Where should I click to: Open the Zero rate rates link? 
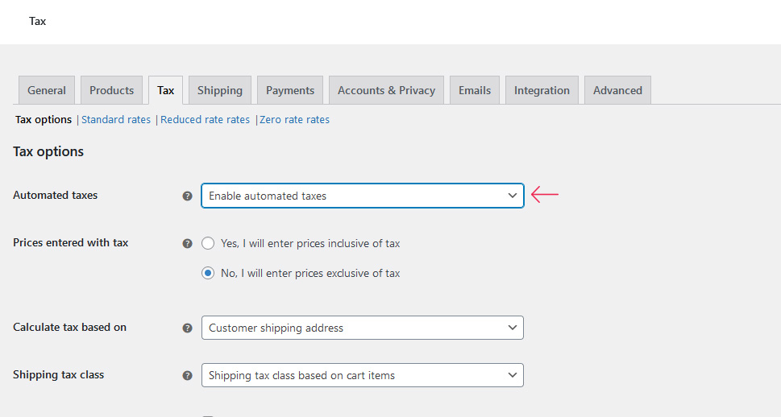click(294, 120)
